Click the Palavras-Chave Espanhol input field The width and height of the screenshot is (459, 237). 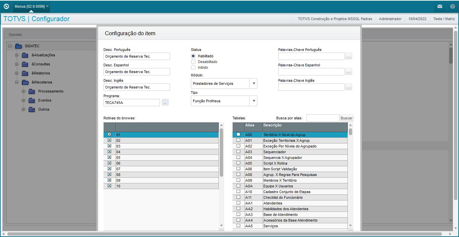click(x=311, y=72)
